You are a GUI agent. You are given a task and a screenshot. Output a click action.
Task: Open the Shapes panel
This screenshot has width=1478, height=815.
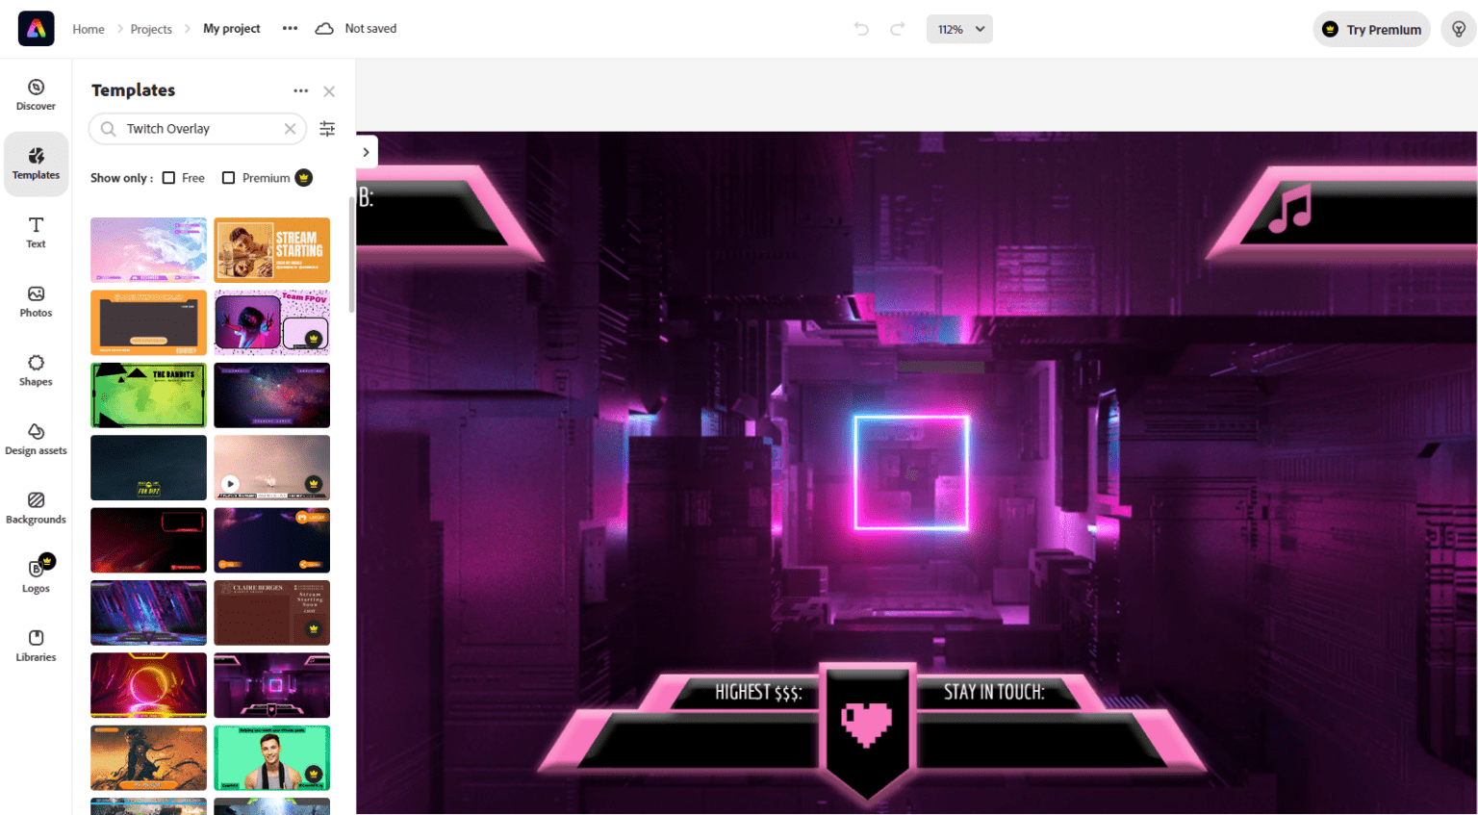[x=36, y=369]
